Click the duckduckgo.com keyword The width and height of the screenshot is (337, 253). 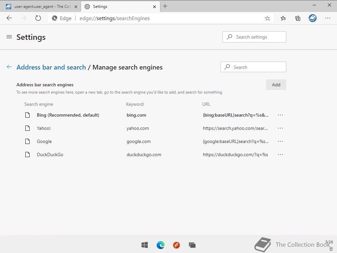click(144, 155)
